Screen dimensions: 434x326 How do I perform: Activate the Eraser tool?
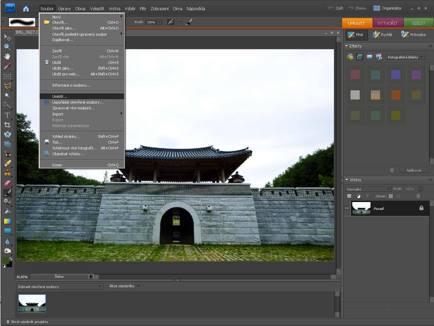(7, 183)
